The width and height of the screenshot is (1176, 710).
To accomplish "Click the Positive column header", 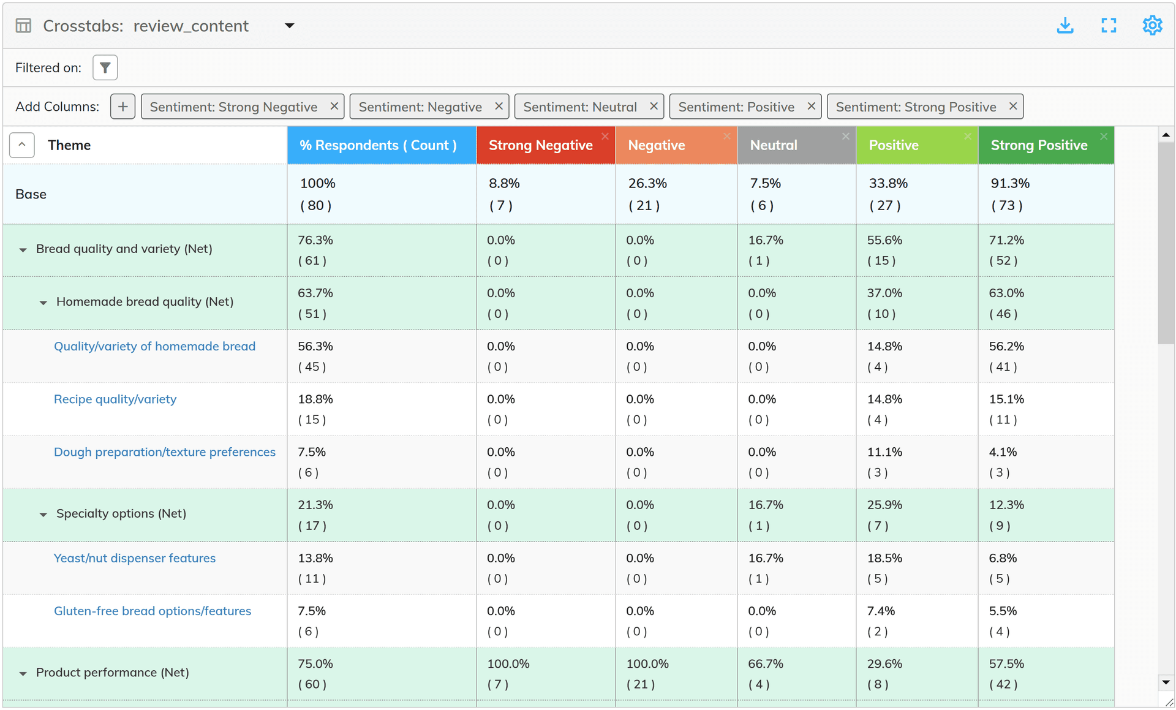I will [x=917, y=145].
